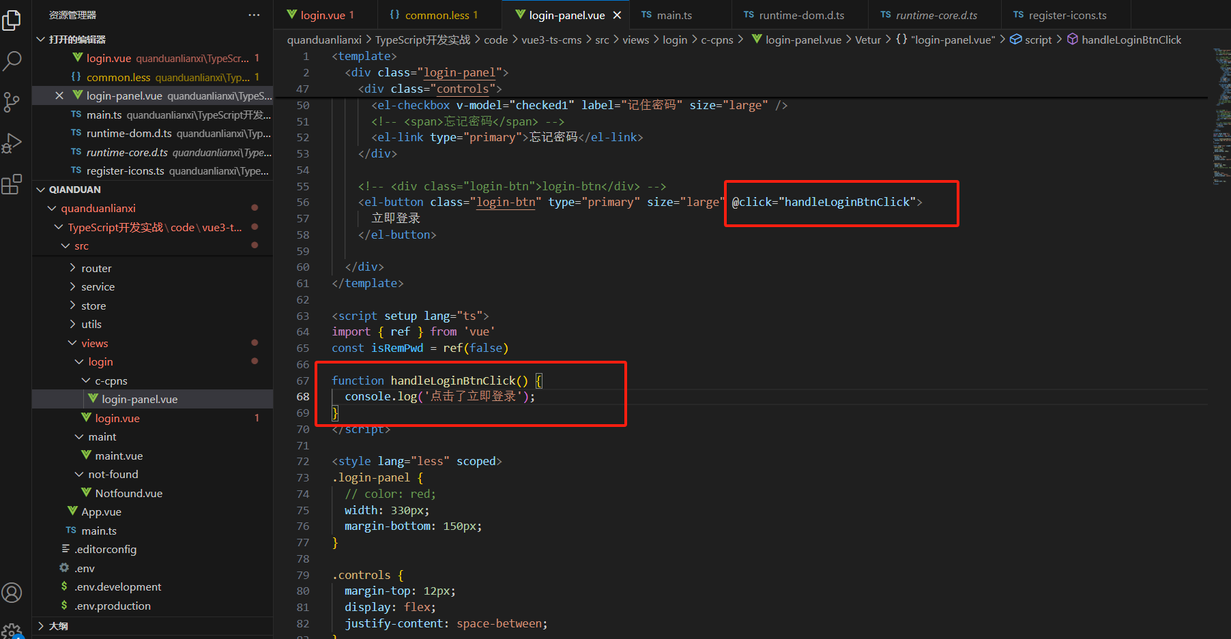1231x639 pixels.
Task: Open the .env.development file
Action: tap(153, 586)
